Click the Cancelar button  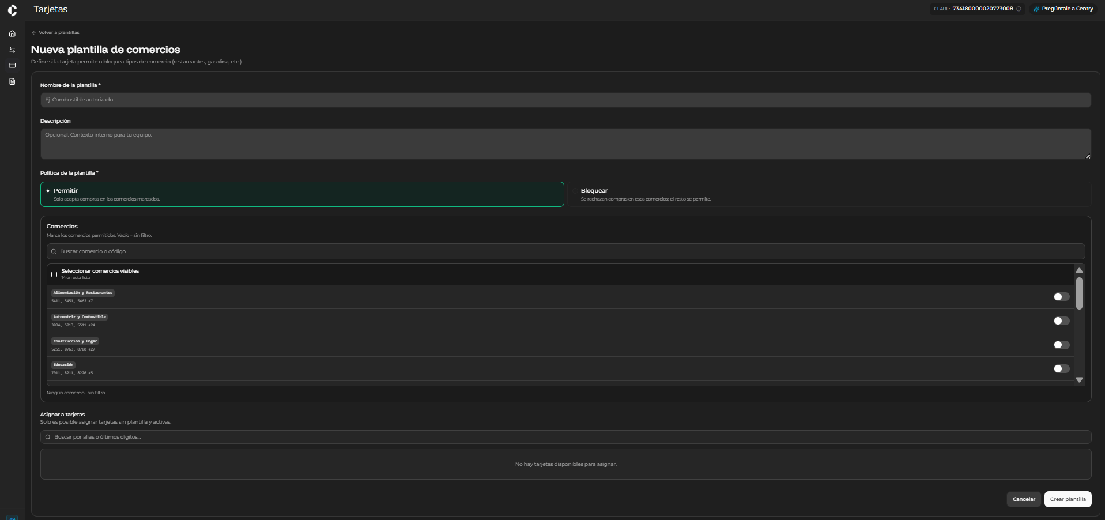point(1024,499)
